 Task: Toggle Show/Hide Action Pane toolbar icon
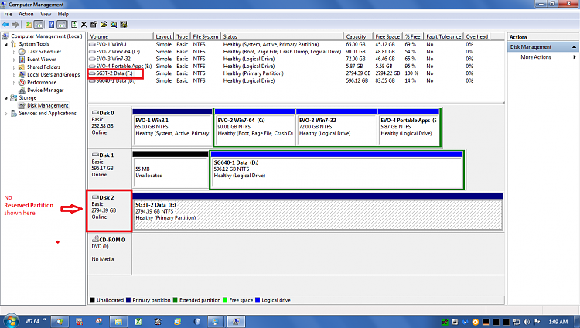pos(62,25)
